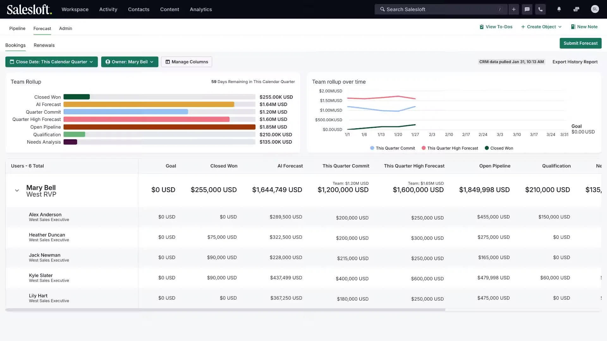This screenshot has height=341, width=607.
Task: Click Export History Report link
Action: point(575,62)
